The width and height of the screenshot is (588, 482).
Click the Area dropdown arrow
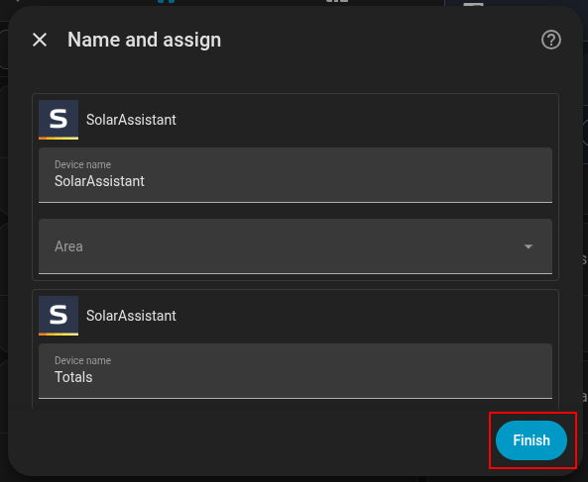click(x=529, y=246)
